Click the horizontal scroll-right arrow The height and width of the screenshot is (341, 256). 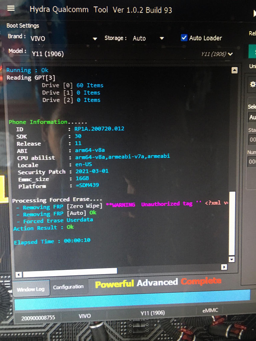[224, 267]
